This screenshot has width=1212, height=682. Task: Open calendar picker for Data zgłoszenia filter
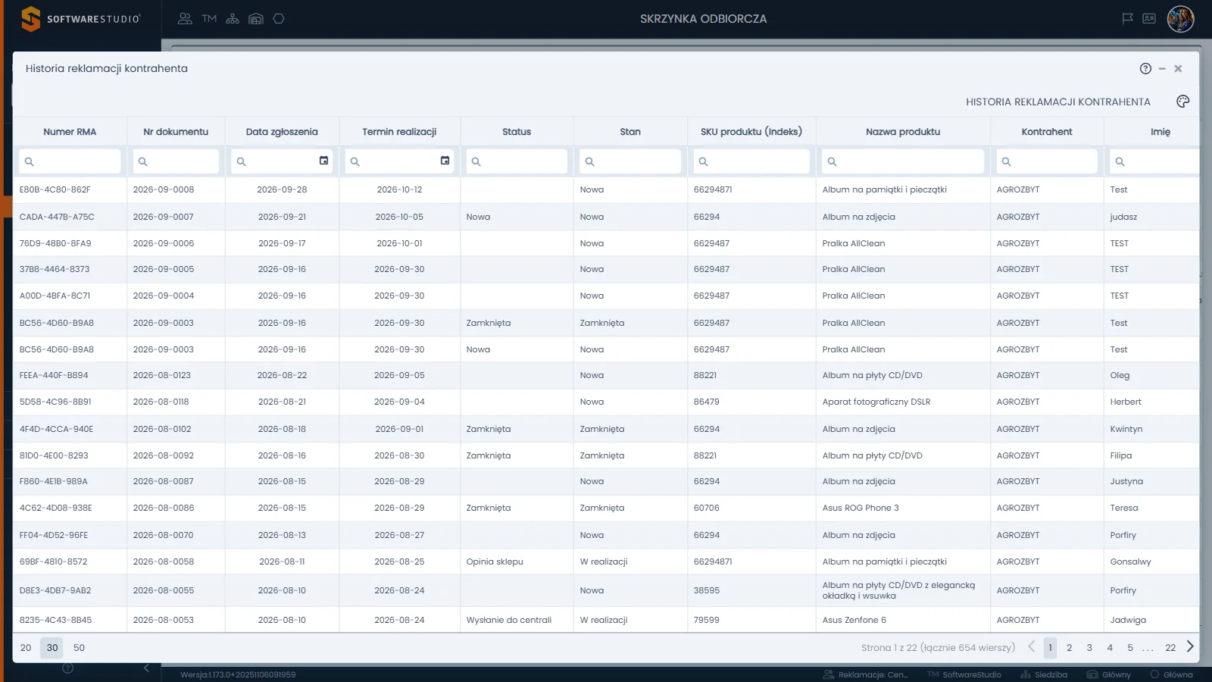pos(323,161)
